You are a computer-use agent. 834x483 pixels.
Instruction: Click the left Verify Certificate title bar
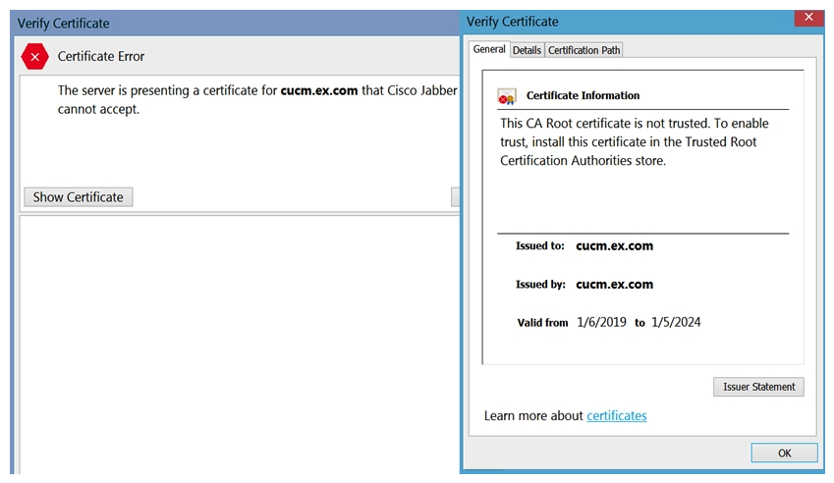click(x=235, y=23)
